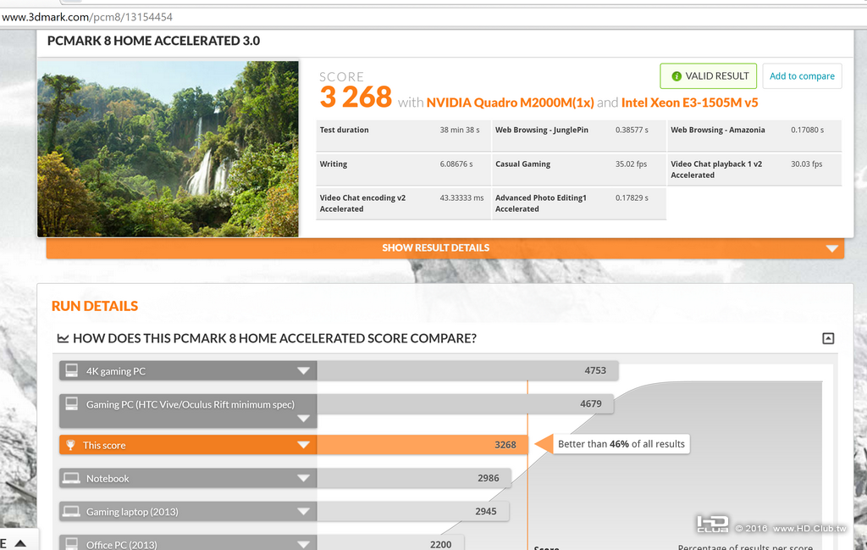Screen dimensions: 867x550
Task: Expand the 4K gaming PC dropdown
Action: pyautogui.click(x=303, y=370)
